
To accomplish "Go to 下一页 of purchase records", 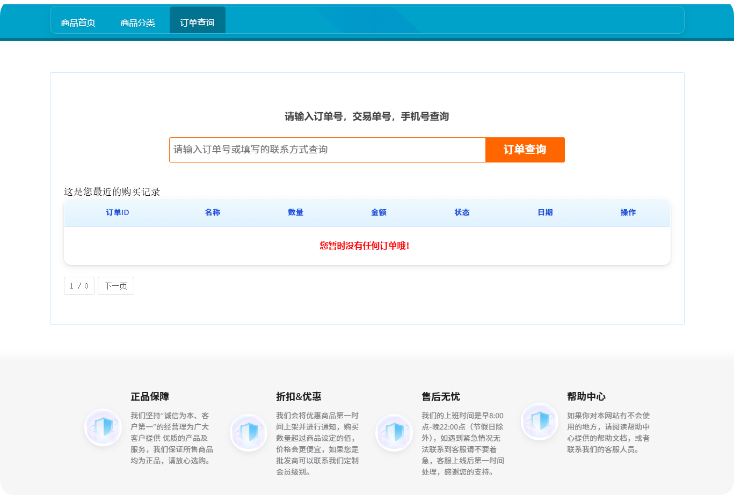I will (x=116, y=286).
